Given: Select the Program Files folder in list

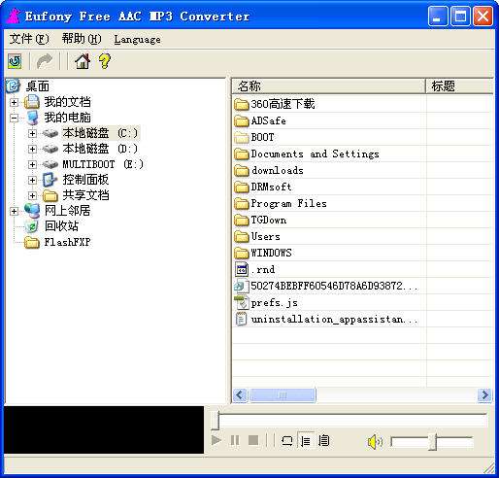Looking at the screenshot, I should [288, 203].
